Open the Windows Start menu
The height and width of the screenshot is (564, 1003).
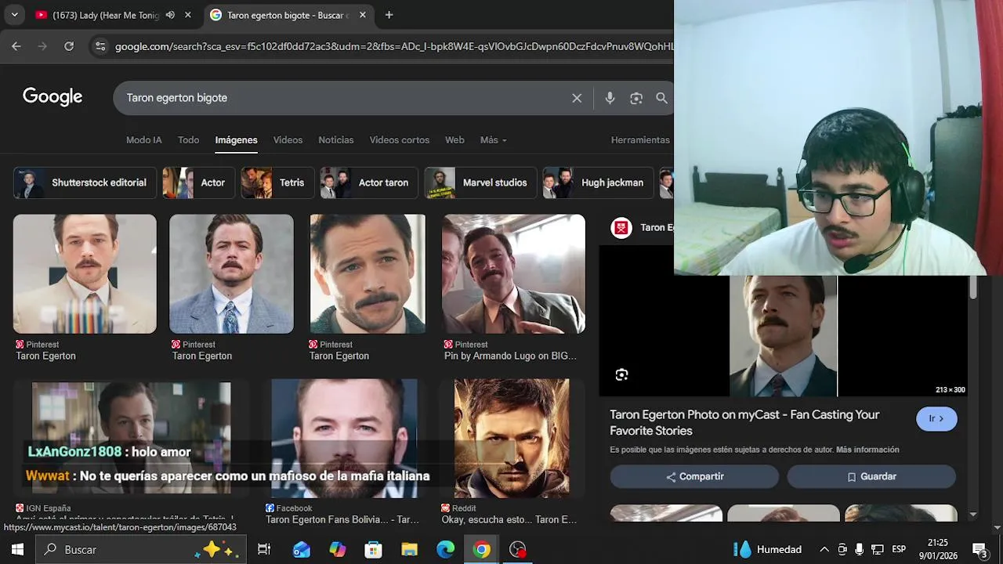point(17,549)
